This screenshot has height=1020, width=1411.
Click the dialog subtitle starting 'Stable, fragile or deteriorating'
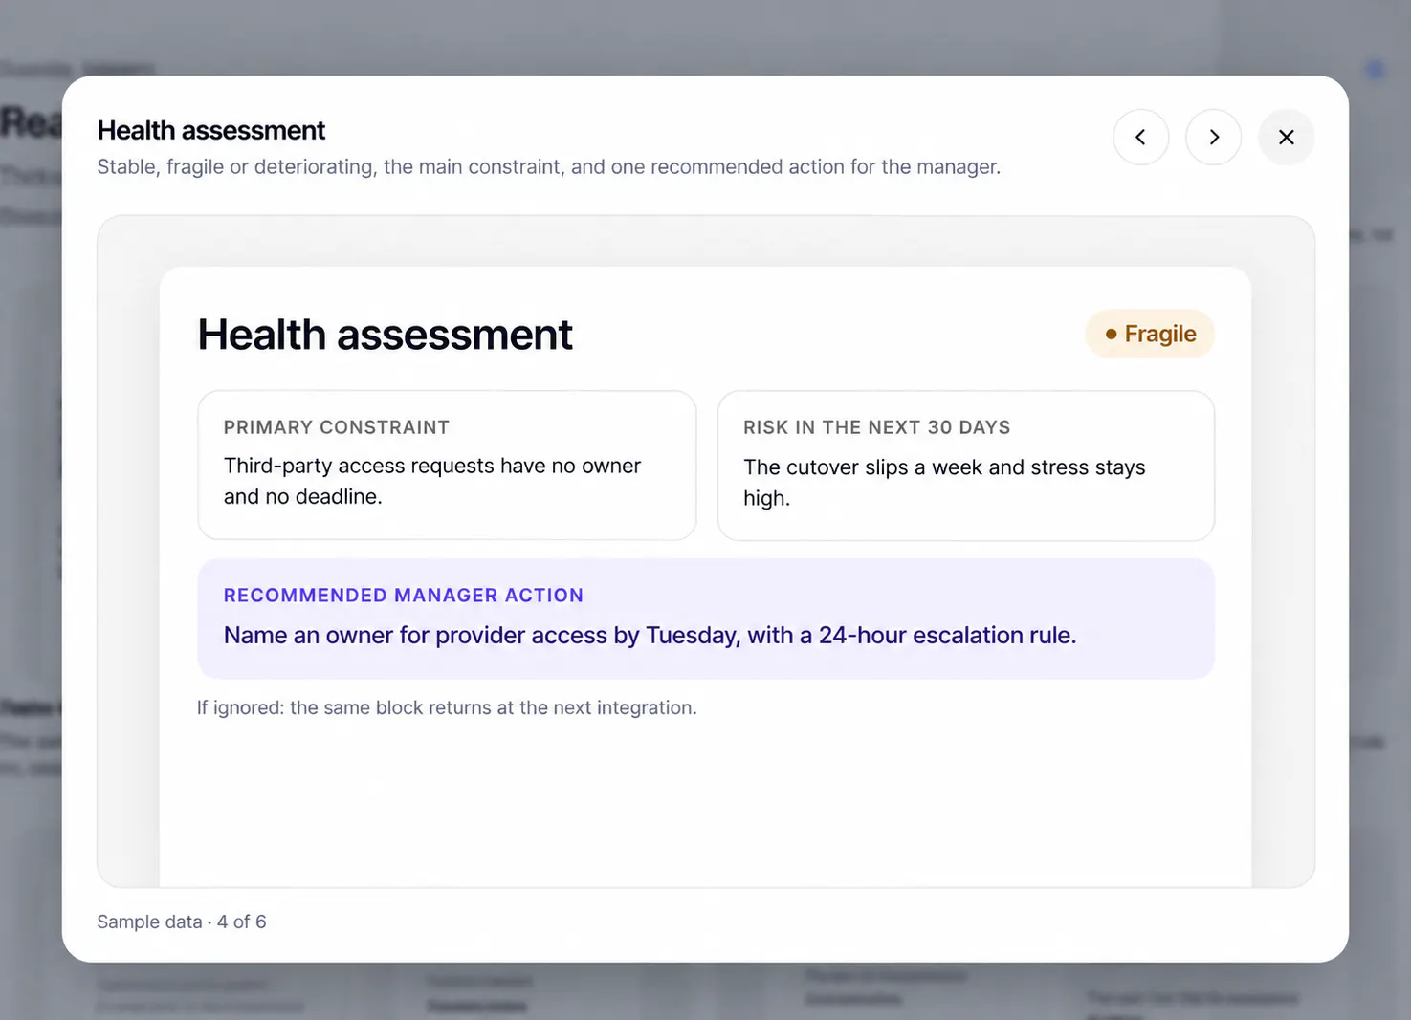coord(549,166)
